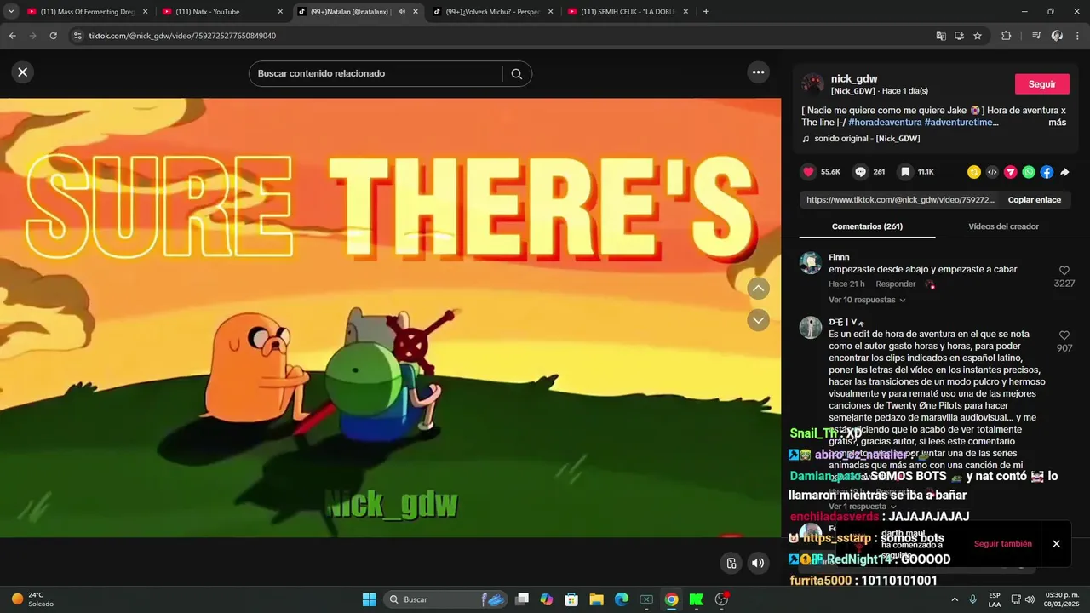
Task: Select the Comentarios (261) tab
Action: click(867, 226)
